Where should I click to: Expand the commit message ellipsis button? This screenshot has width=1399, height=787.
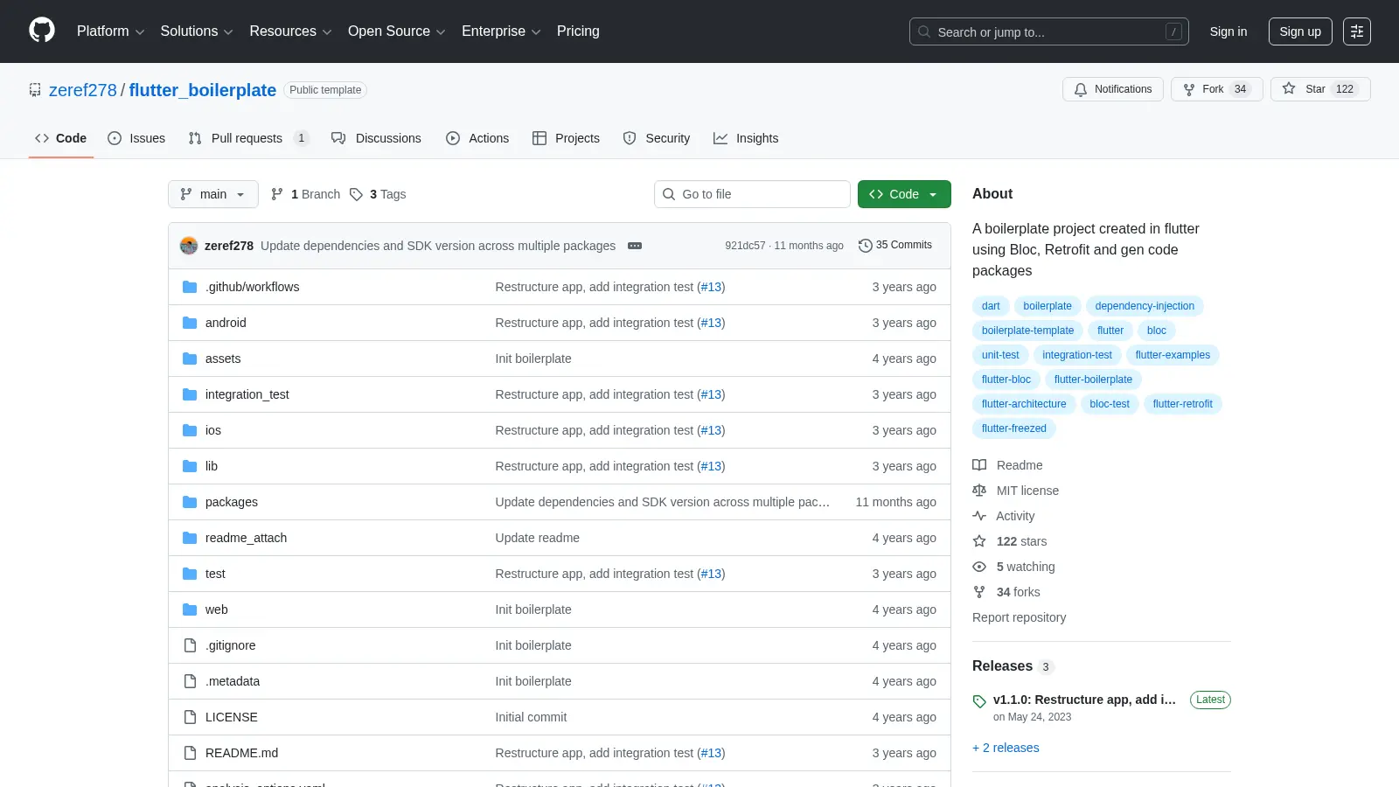pyautogui.click(x=635, y=246)
